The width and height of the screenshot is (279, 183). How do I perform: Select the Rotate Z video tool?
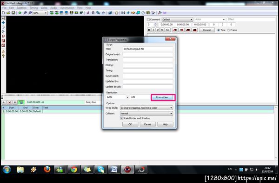point(3,27)
